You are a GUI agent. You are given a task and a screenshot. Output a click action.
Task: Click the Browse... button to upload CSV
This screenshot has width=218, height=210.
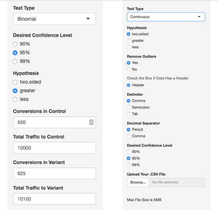138,182
